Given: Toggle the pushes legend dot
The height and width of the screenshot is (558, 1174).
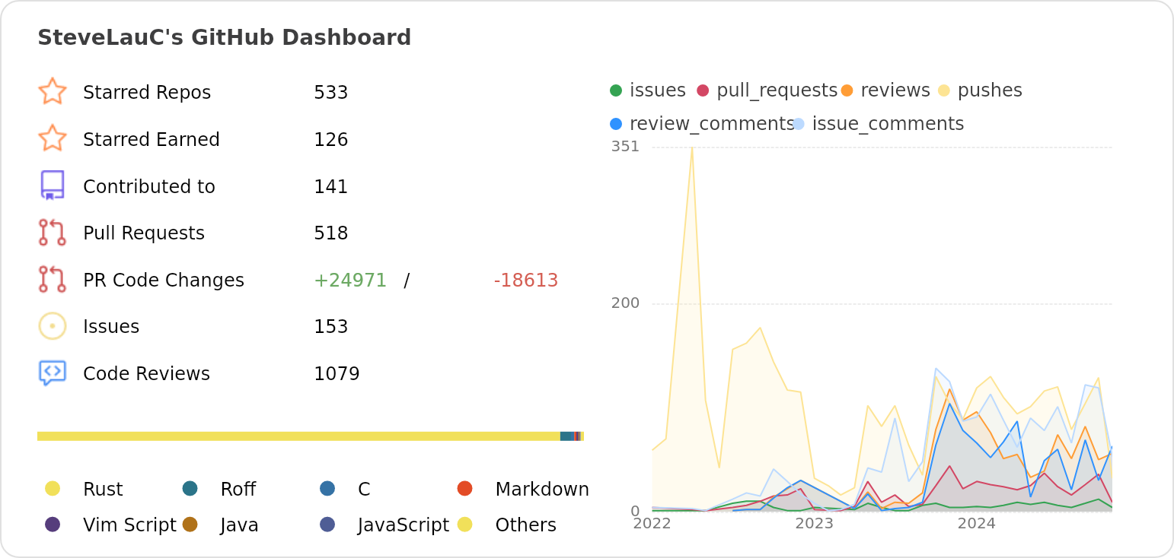Looking at the screenshot, I should click(x=944, y=90).
